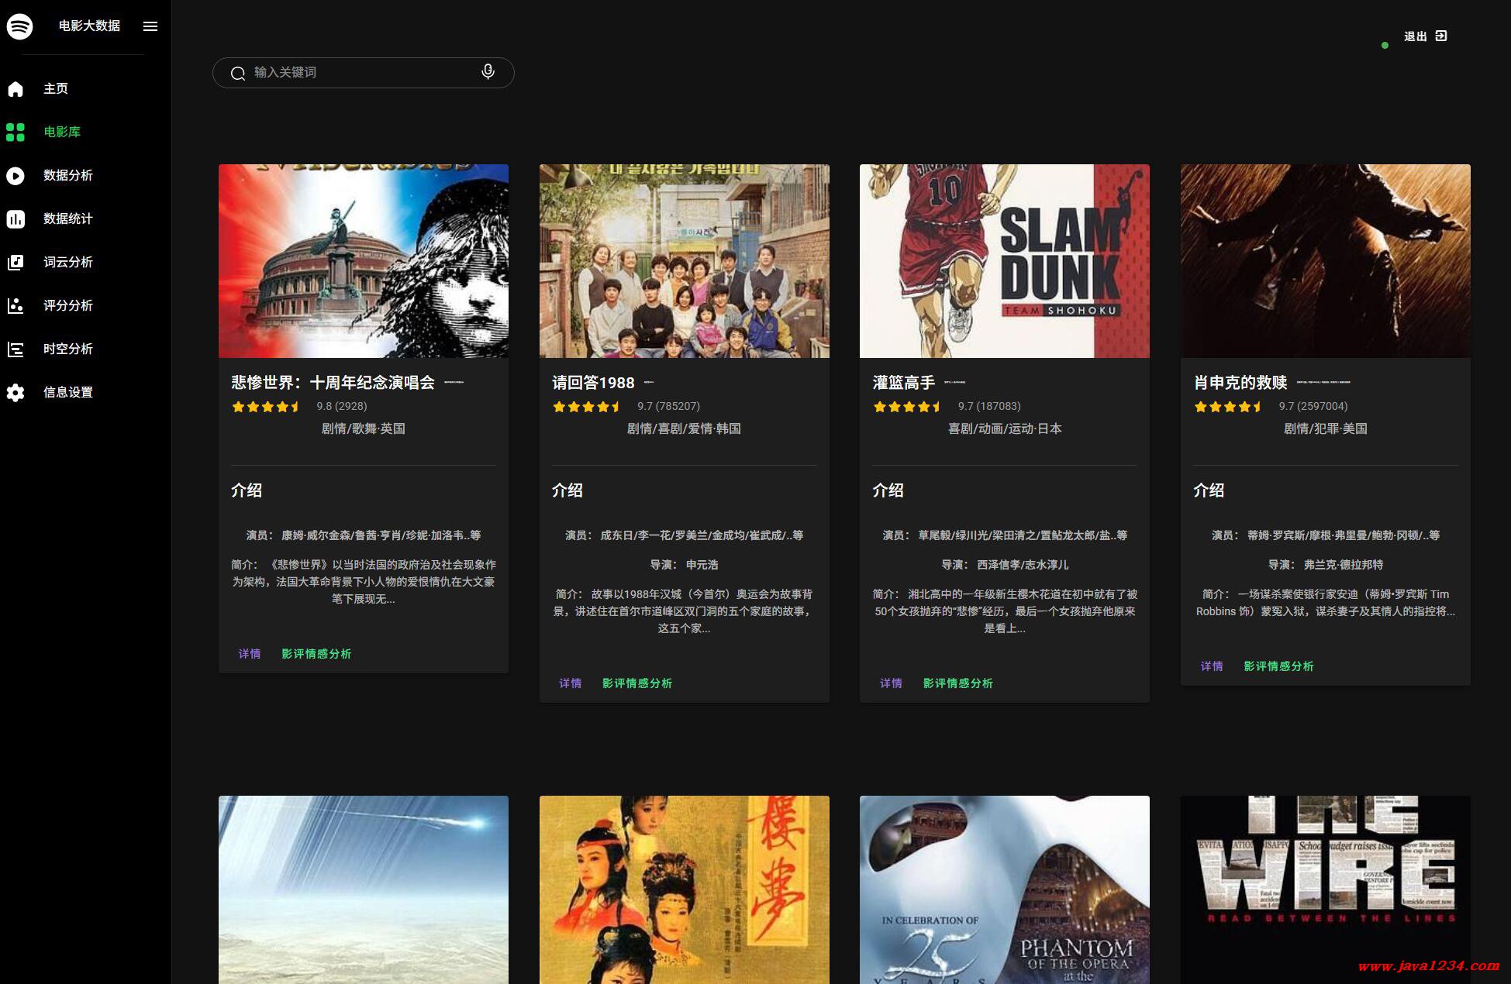Open 影评情感分析 for 灌篮高手

957,683
